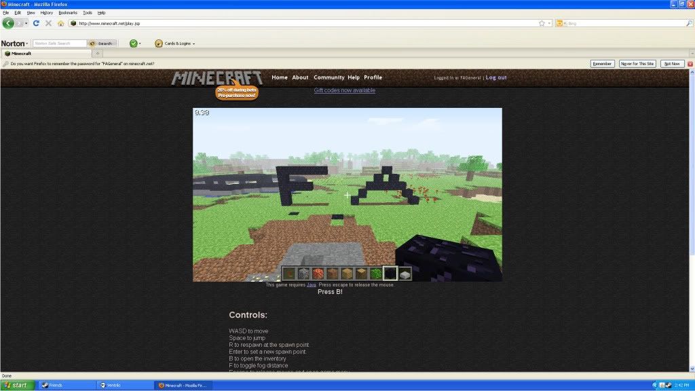The width and height of the screenshot is (695, 391).
Task: Click the Norton green checkmark safety icon
Action: pyautogui.click(x=133, y=43)
